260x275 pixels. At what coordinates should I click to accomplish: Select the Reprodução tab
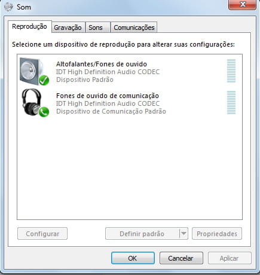[x=30, y=26]
